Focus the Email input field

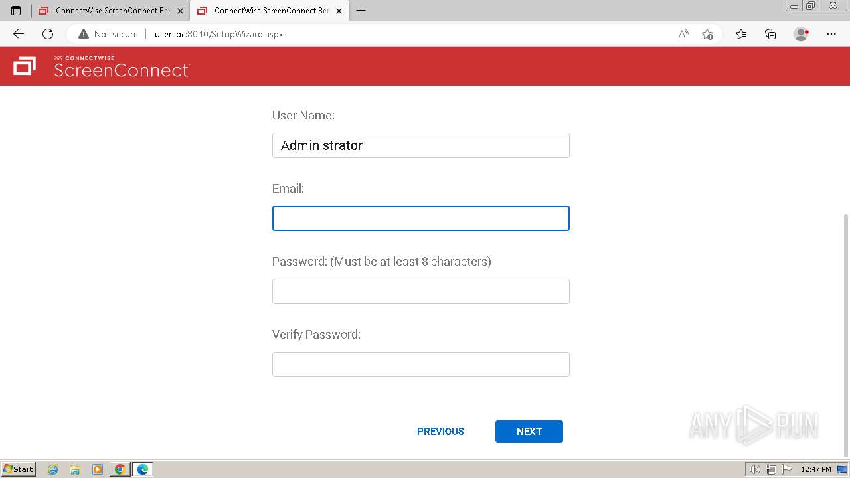click(x=421, y=218)
